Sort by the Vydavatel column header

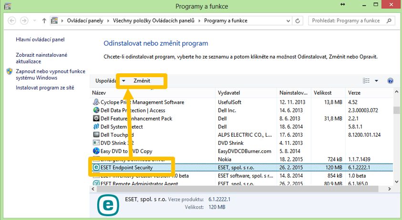click(x=246, y=93)
